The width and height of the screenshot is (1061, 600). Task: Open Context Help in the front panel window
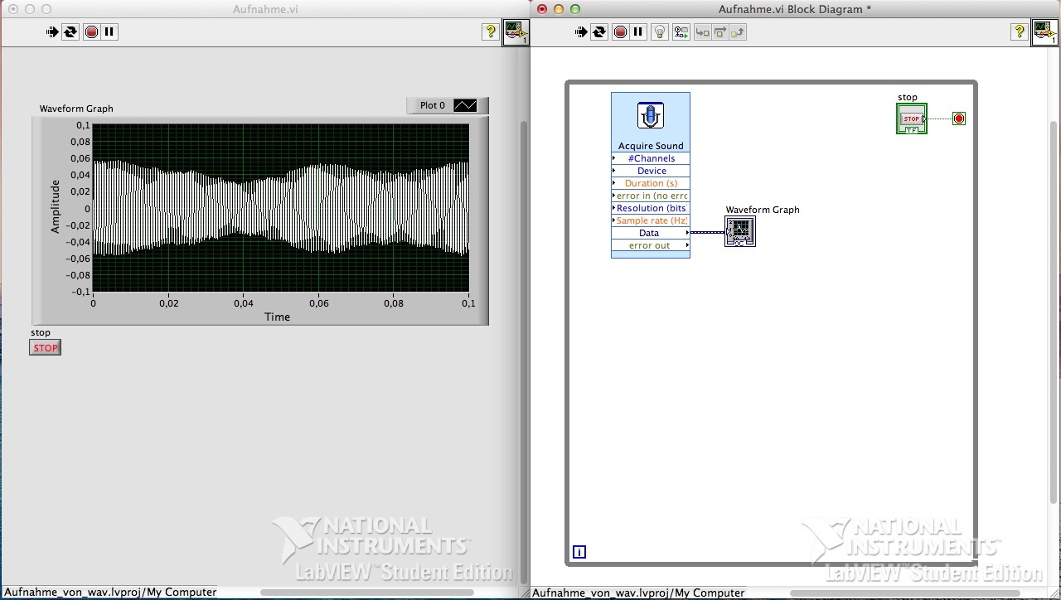point(491,32)
